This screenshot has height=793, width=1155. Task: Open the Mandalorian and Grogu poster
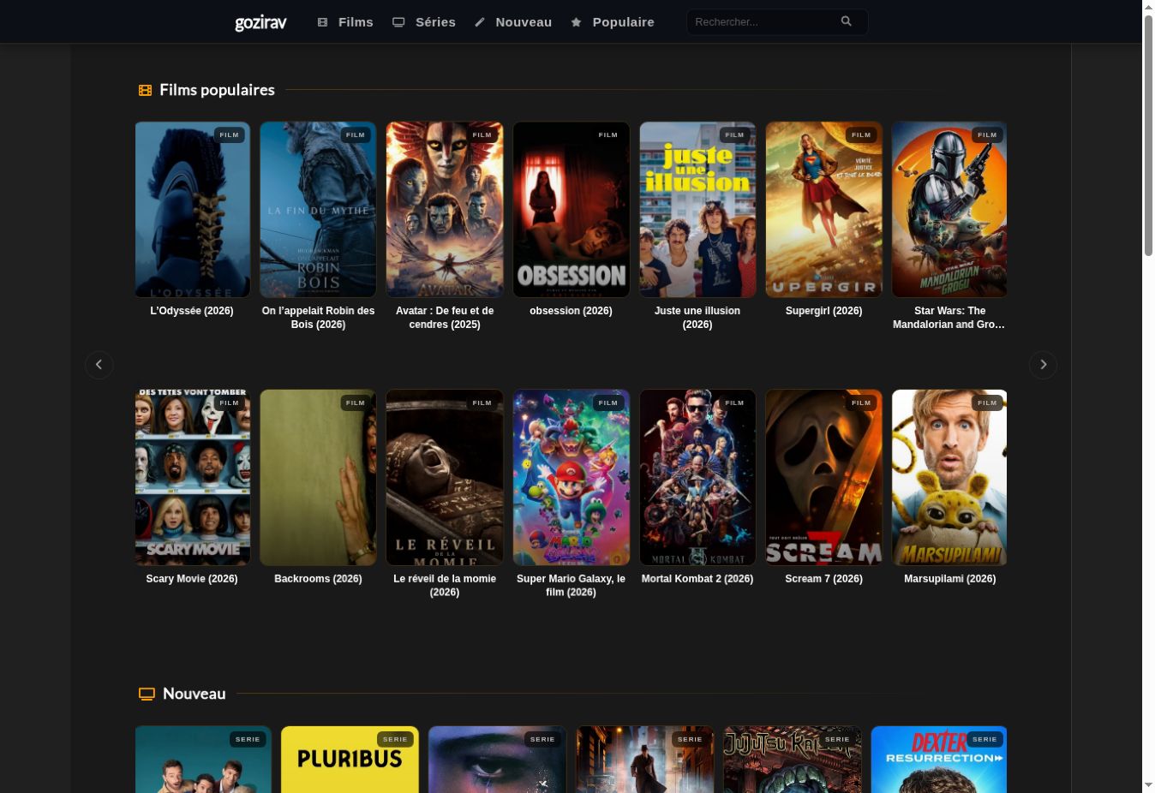tap(949, 210)
